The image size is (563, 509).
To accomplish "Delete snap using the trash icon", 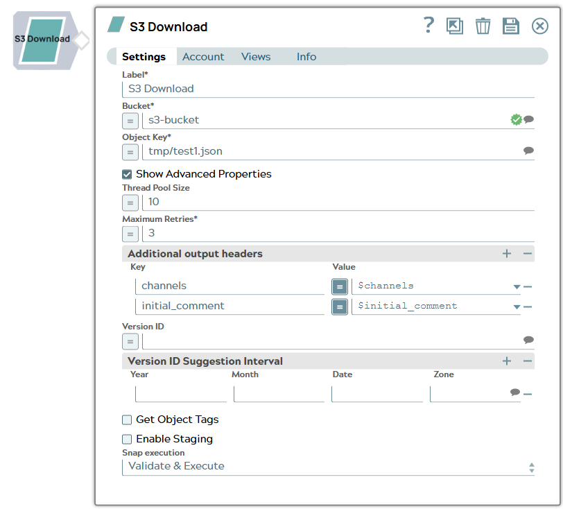I will tap(483, 26).
